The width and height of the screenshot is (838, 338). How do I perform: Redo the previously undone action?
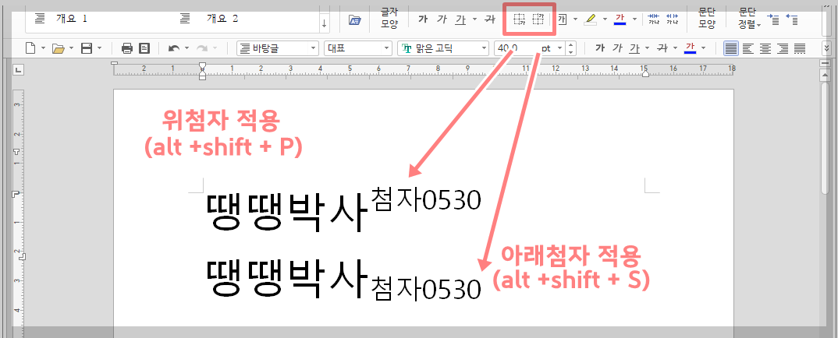coord(201,48)
